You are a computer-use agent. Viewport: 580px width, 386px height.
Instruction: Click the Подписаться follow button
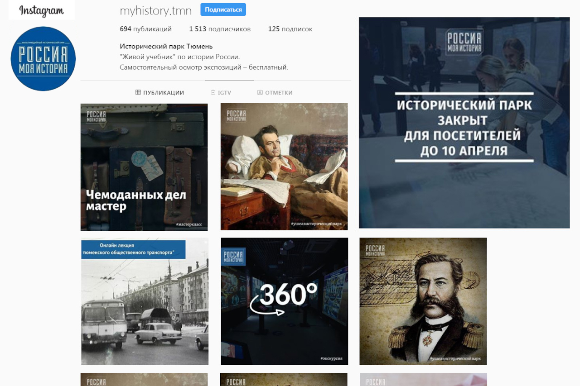(223, 10)
